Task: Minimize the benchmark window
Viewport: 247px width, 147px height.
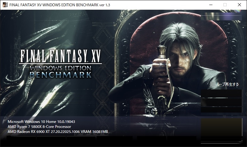Action: pyautogui.click(x=211, y=5)
